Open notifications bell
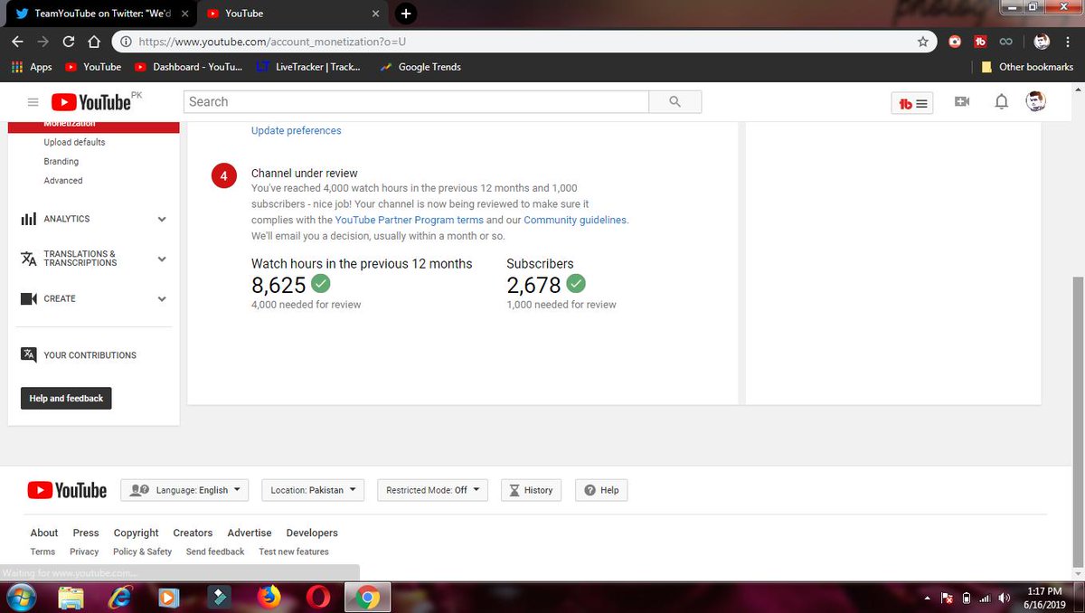 tap(1001, 102)
